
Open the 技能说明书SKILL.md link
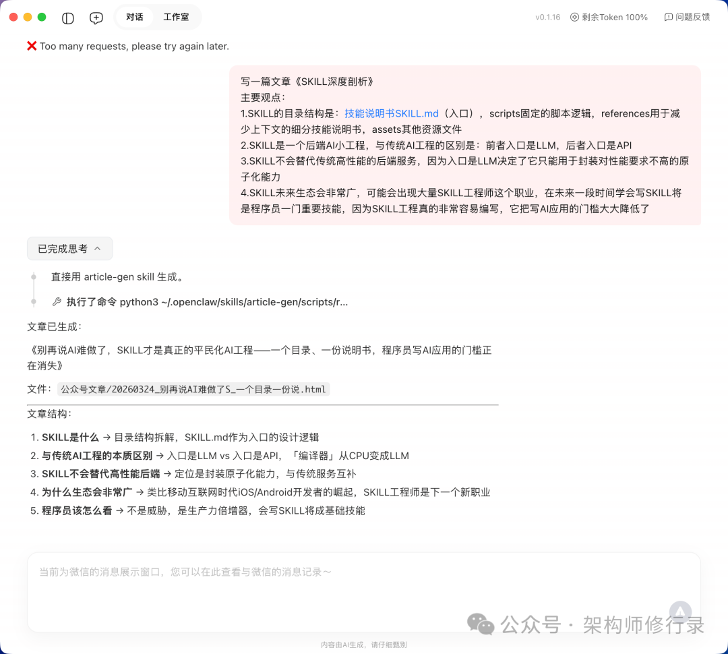tap(392, 113)
